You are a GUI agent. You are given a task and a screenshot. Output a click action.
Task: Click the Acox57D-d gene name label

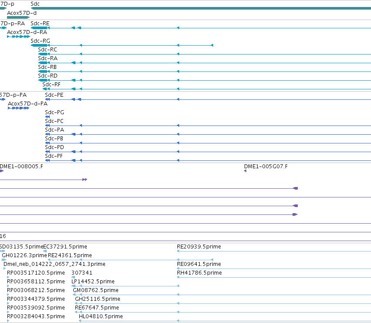coord(22,13)
